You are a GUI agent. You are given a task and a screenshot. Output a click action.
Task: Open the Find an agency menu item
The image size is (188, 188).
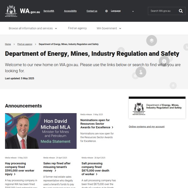(x=77, y=28)
